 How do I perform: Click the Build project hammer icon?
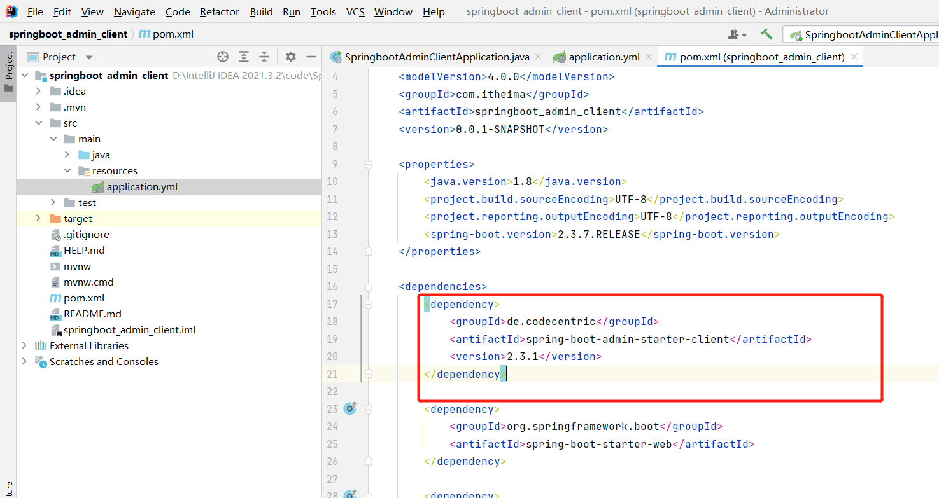click(766, 34)
